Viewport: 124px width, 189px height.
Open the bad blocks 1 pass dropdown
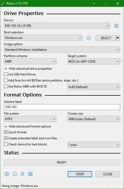pyautogui.click(x=94, y=145)
